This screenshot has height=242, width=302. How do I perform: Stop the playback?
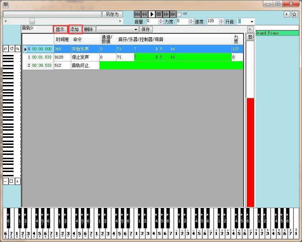(159, 14)
